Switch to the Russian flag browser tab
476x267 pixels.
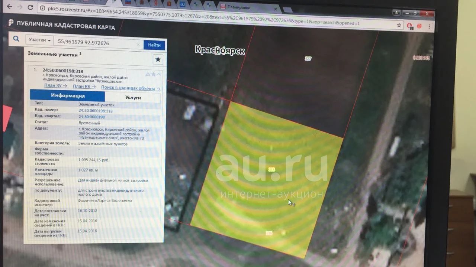point(128,2)
